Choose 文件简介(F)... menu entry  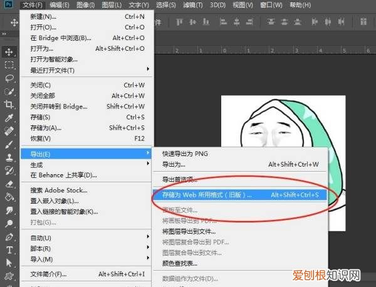[x=87, y=274]
